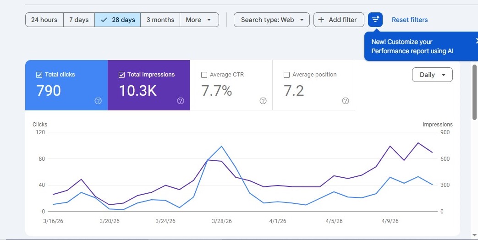
Task: Click the 3/16/26 date label on chart
Action: pos(53,221)
